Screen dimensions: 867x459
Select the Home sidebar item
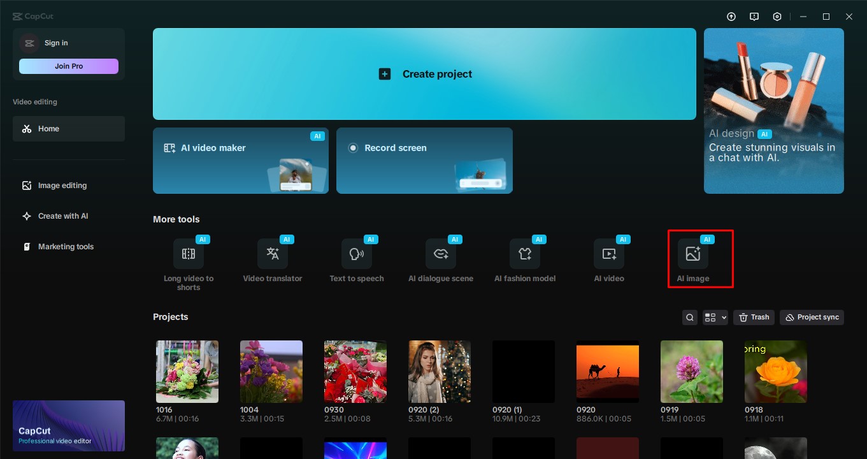(x=48, y=128)
